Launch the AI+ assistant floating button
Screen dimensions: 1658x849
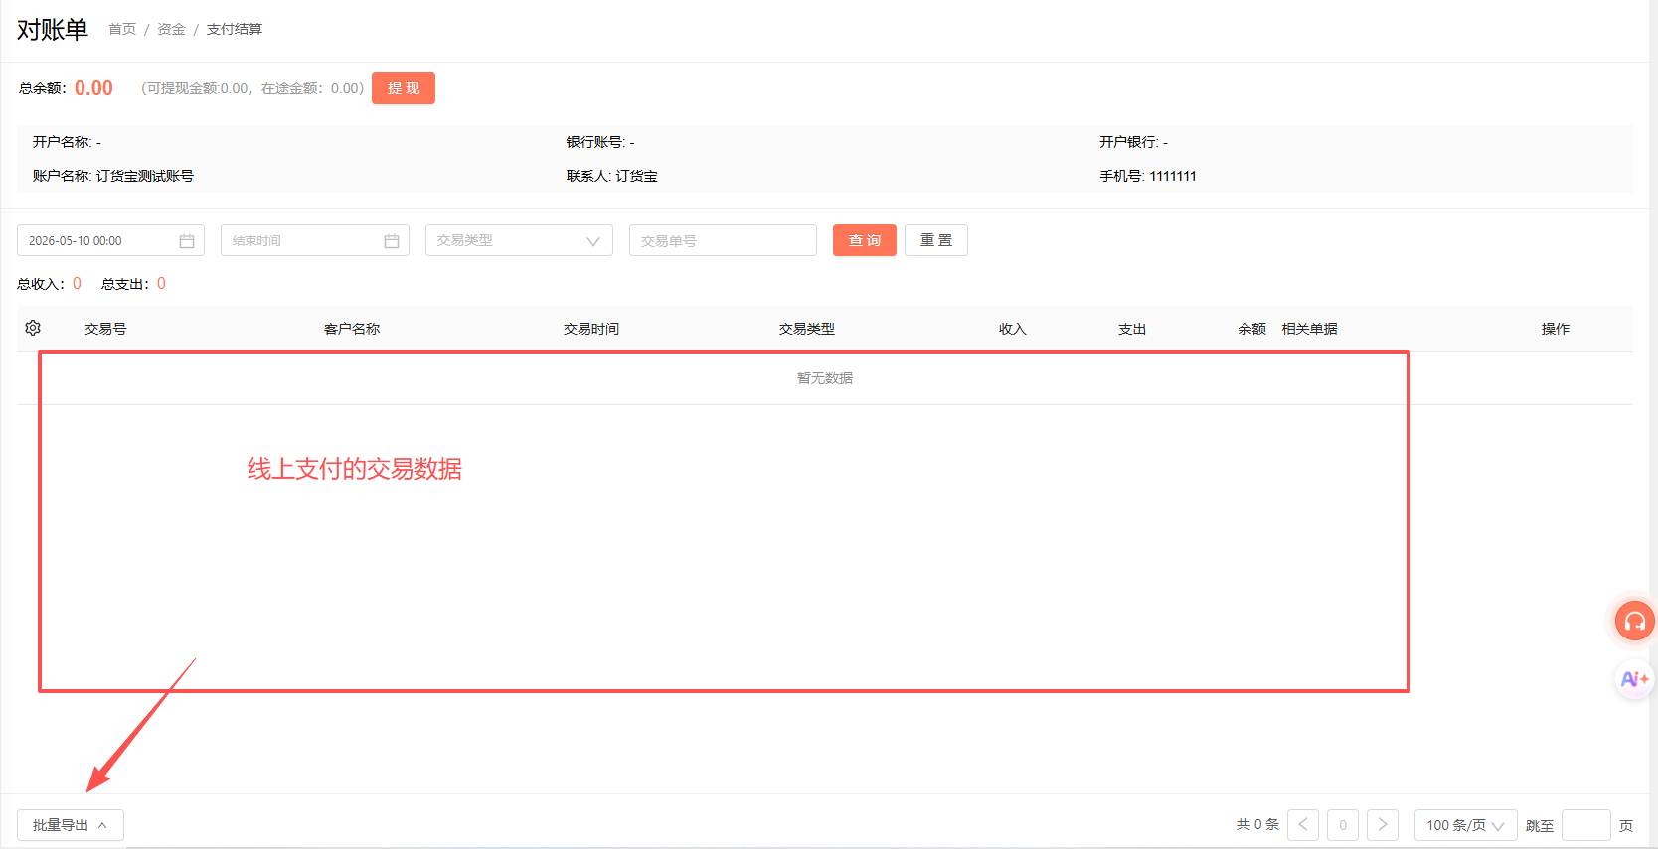1634,679
